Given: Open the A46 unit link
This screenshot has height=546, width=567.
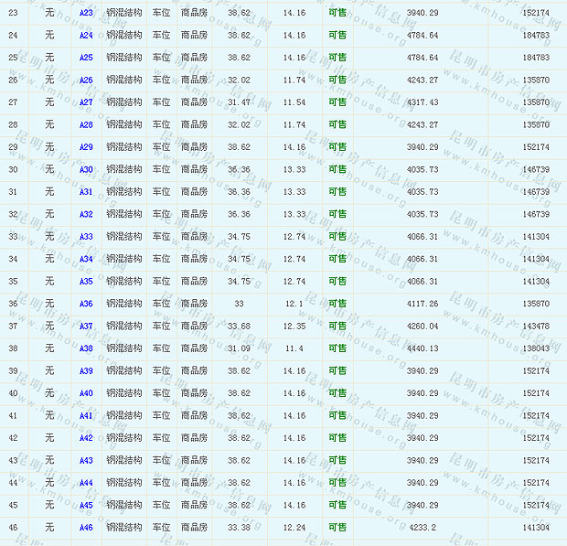Looking at the screenshot, I should pos(86,528).
